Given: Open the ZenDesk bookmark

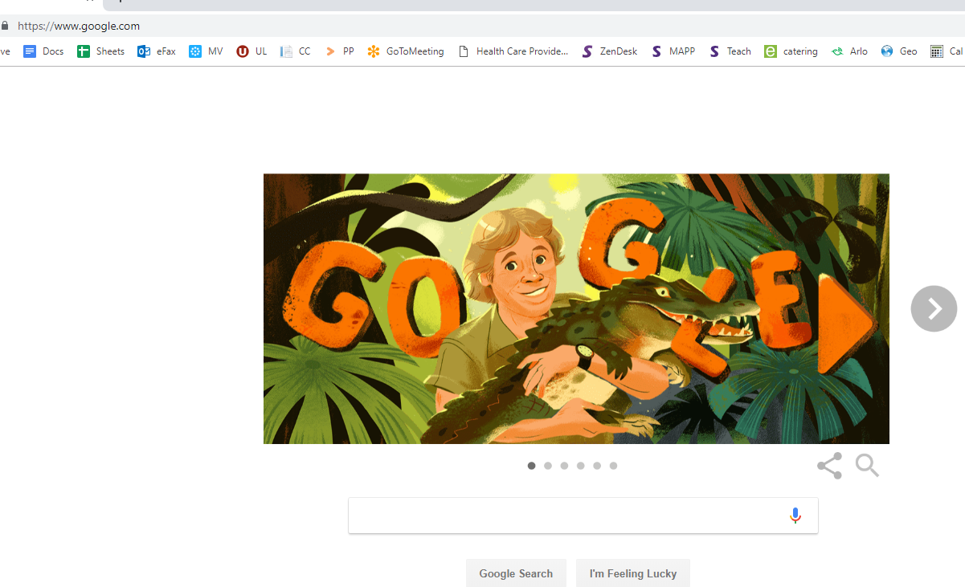Looking at the screenshot, I should [609, 51].
